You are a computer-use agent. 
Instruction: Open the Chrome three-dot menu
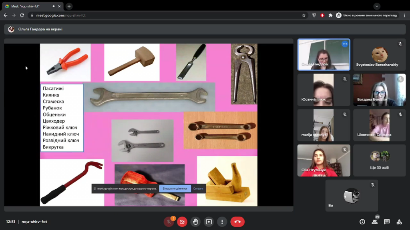pyautogui.click(x=404, y=16)
